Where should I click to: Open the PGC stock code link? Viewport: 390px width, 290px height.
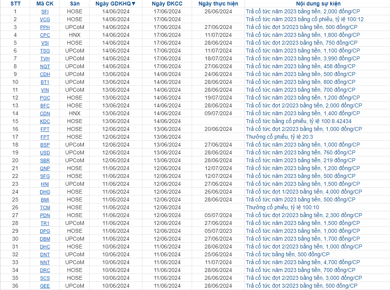pos(45,98)
